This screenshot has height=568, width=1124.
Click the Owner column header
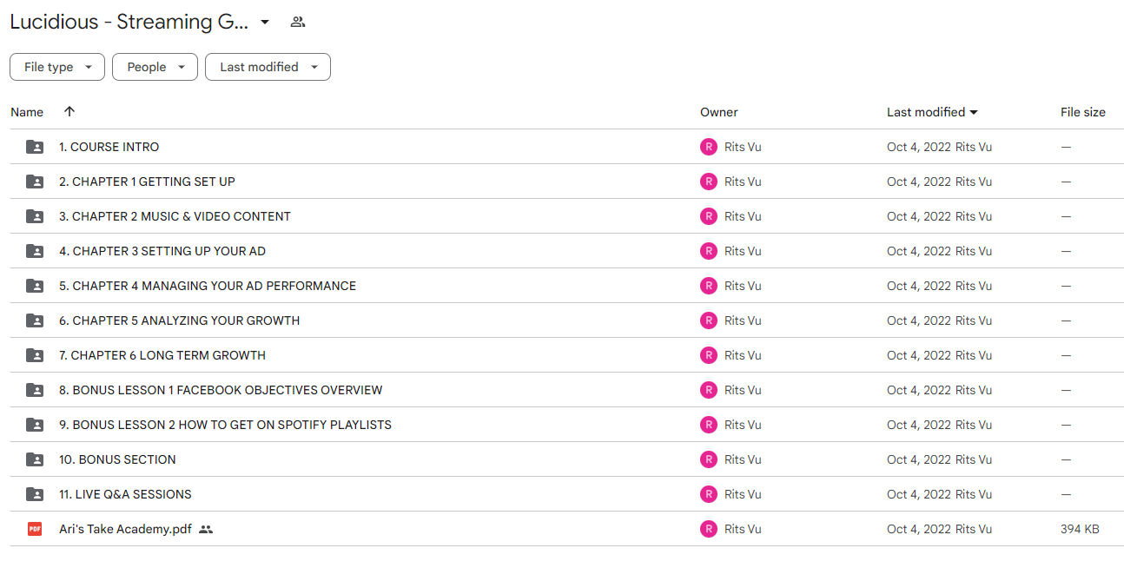[x=719, y=112]
